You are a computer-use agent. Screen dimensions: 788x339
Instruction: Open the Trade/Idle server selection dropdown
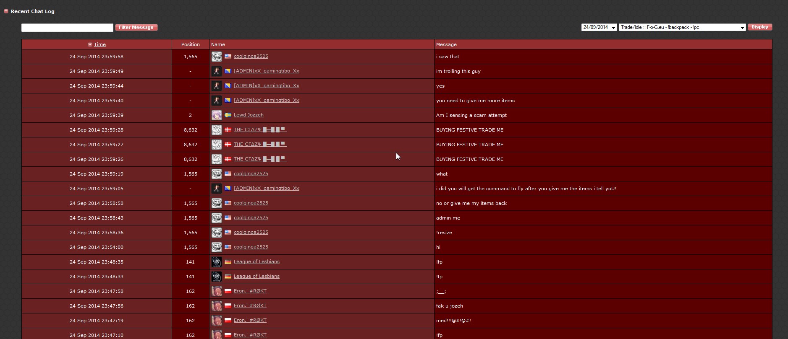[682, 27]
